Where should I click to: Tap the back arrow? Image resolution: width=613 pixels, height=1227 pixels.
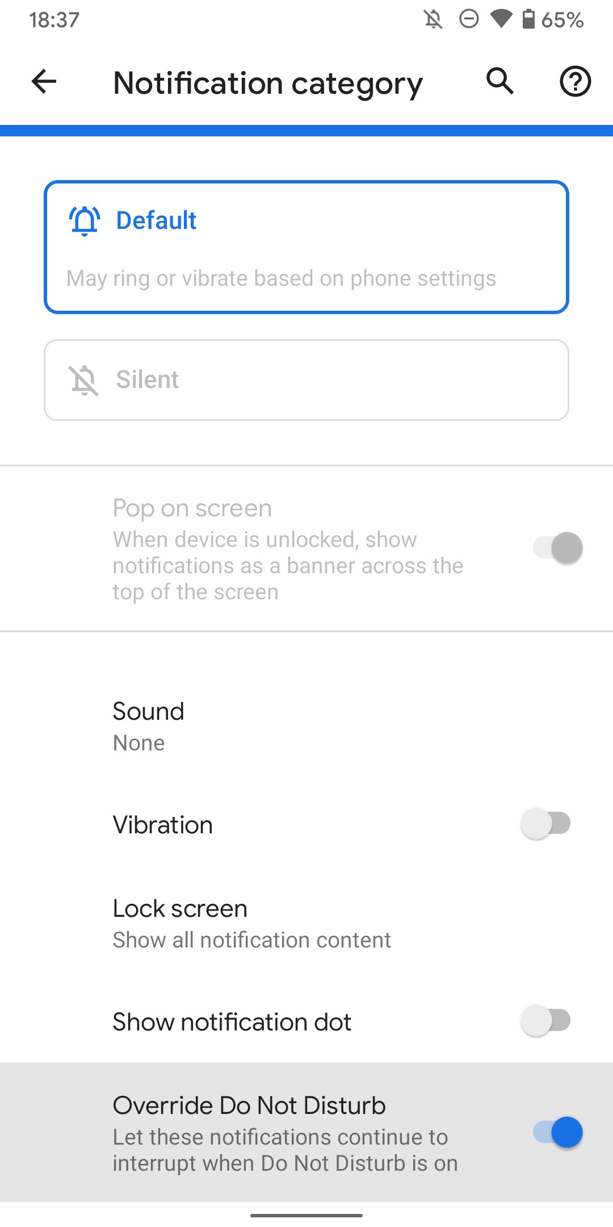pos(43,82)
